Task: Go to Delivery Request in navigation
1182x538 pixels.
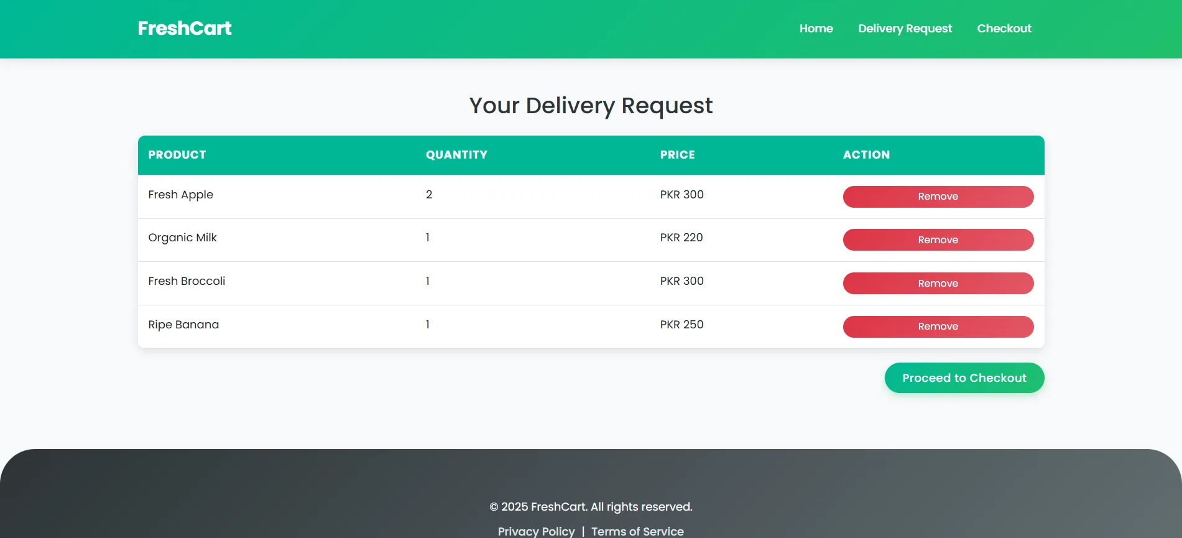Action: tap(905, 29)
